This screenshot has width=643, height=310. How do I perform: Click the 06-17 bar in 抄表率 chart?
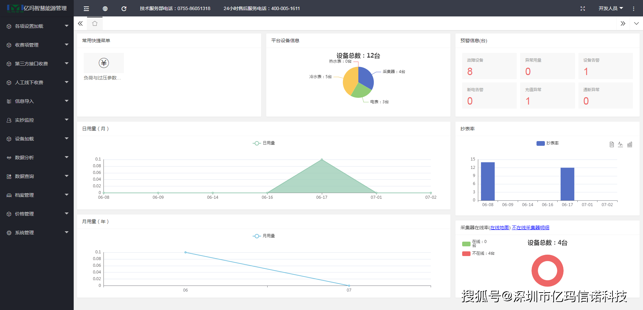pyautogui.click(x=567, y=184)
